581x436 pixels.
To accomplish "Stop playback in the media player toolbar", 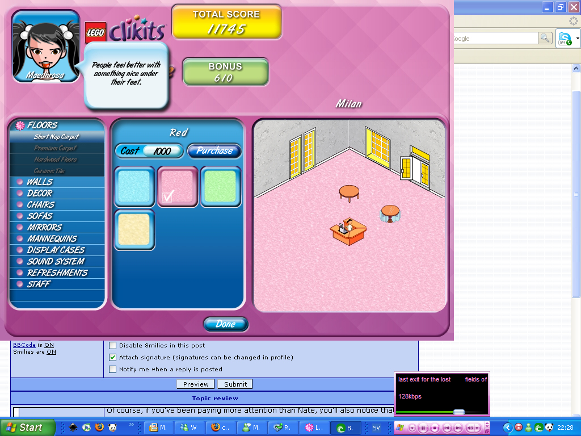I will (435, 428).
